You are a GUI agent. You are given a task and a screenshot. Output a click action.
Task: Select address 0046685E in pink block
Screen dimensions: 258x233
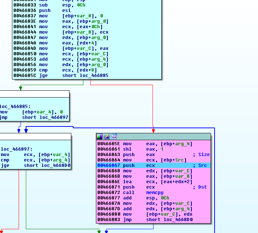(109, 144)
